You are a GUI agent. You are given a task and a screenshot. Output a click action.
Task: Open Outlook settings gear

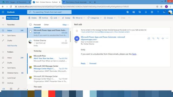152,12
